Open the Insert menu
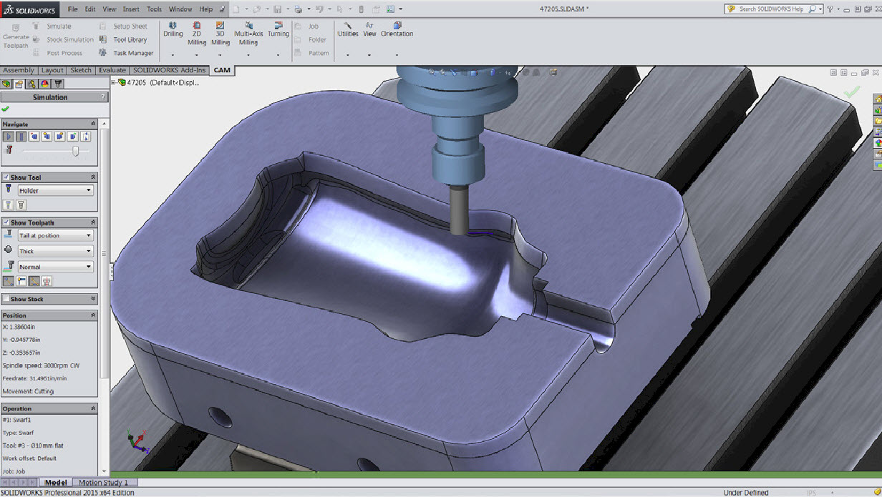The width and height of the screenshot is (882, 497). [131, 9]
